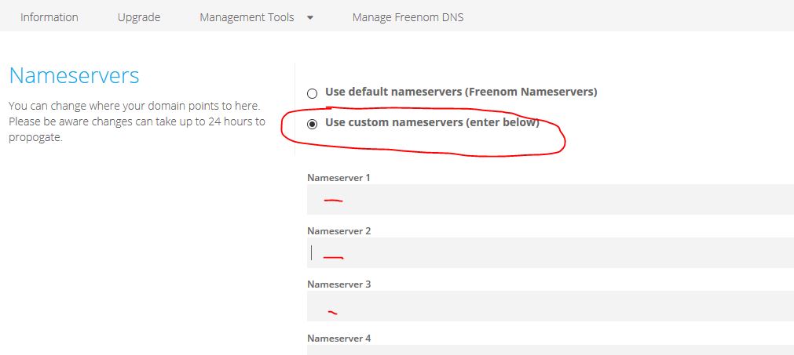Screen dimensions: 794x355
Task: Click the 'Nameserver 4' field label
Action: coord(338,339)
